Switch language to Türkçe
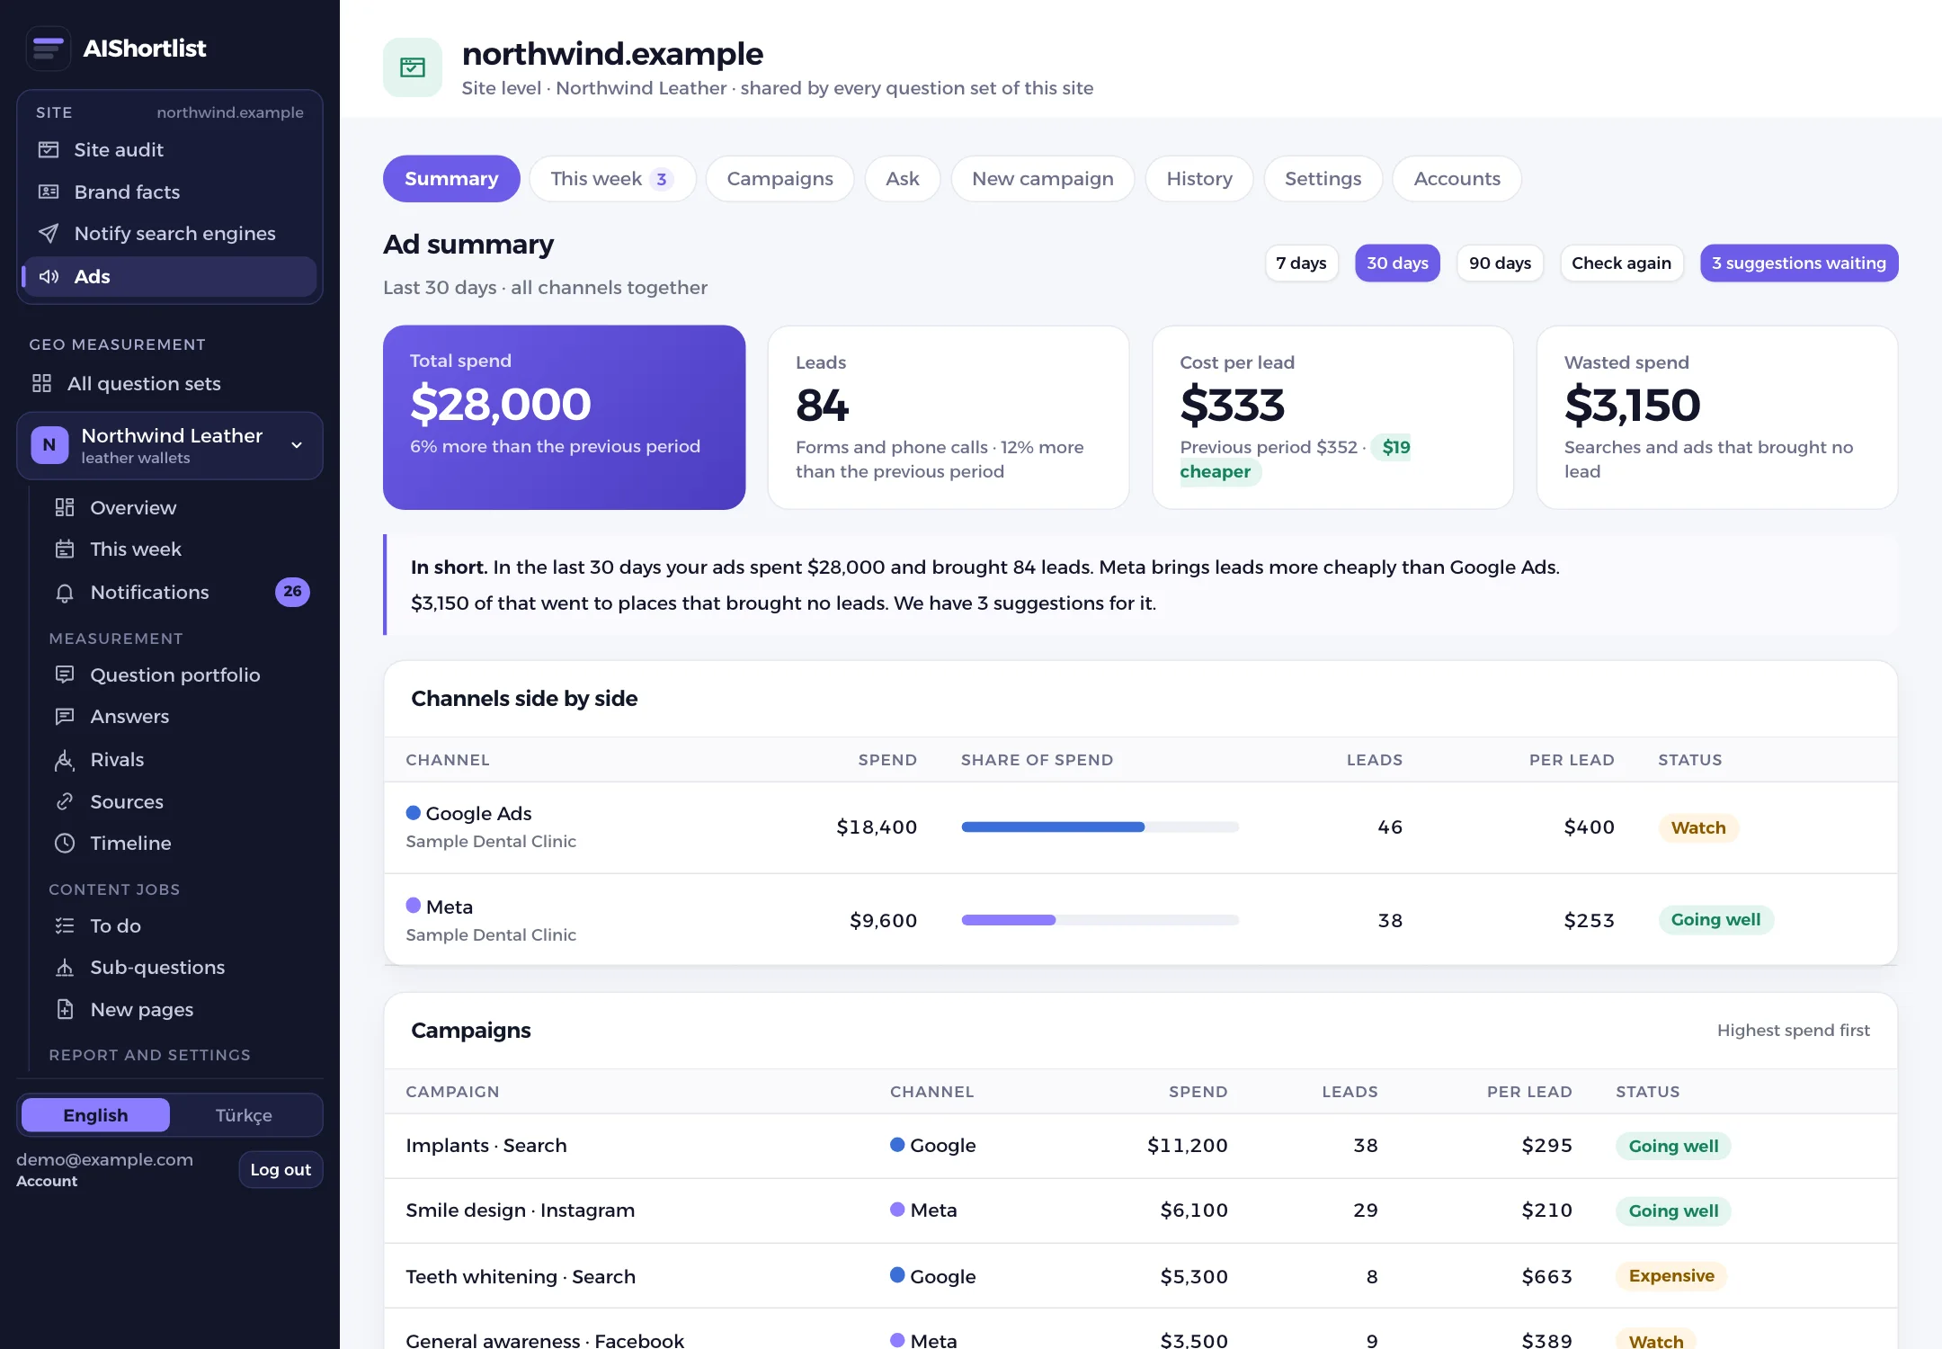1942x1349 pixels. [244, 1115]
